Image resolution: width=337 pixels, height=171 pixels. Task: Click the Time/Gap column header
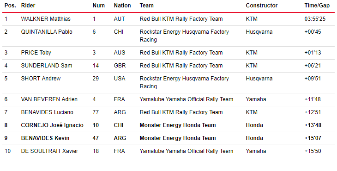click(x=317, y=6)
